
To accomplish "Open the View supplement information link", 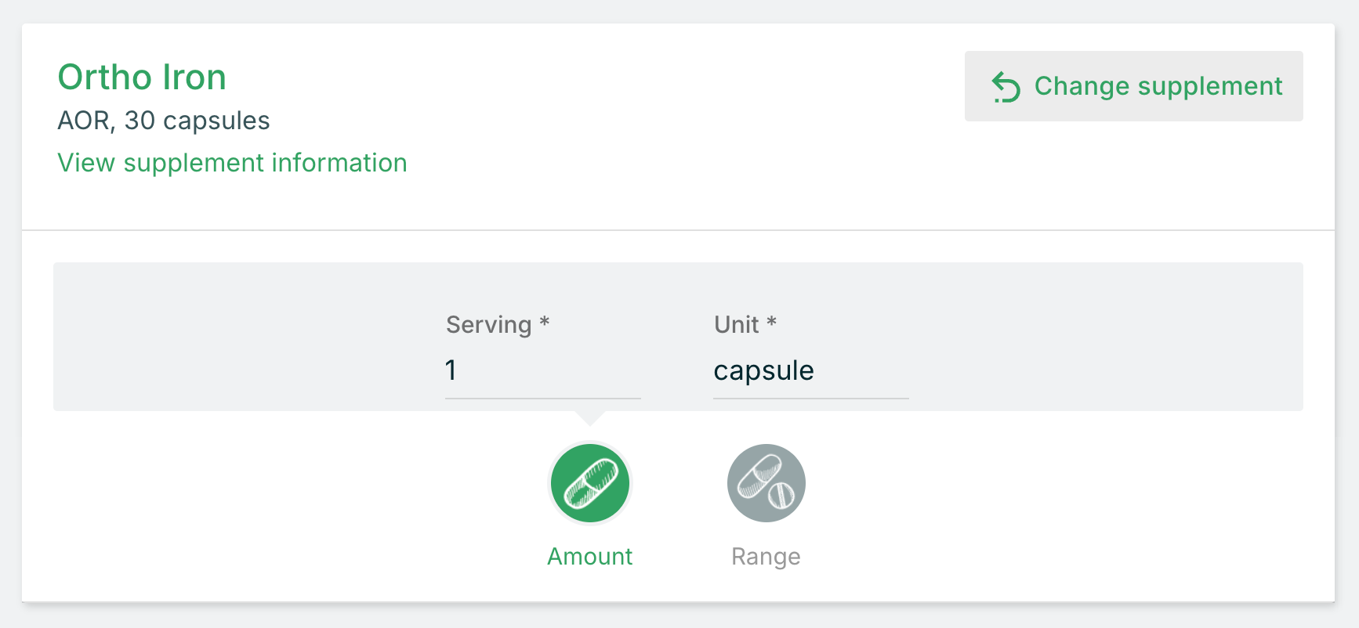I will [233, 163].
